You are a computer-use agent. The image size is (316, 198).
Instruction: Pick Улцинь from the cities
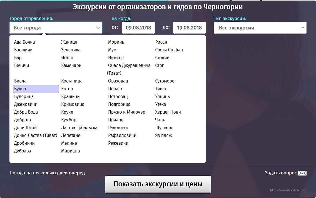162,96
